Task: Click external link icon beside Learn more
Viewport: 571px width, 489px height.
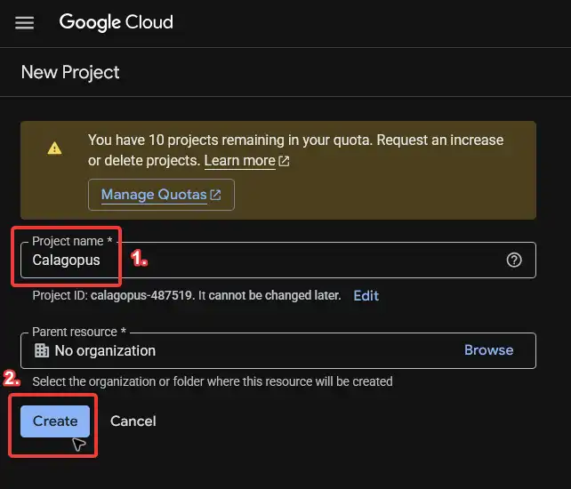Action: pos(284,161)
